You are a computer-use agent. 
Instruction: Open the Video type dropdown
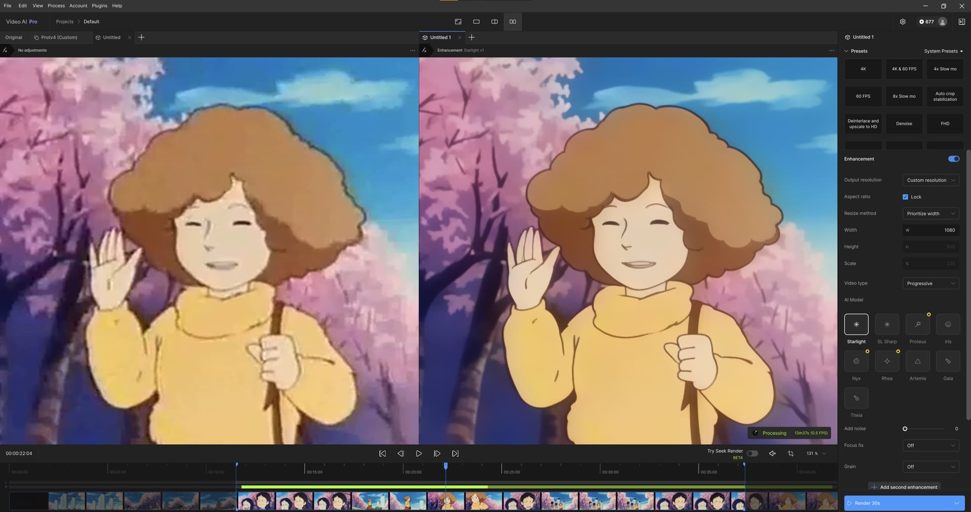pos(931,283)
